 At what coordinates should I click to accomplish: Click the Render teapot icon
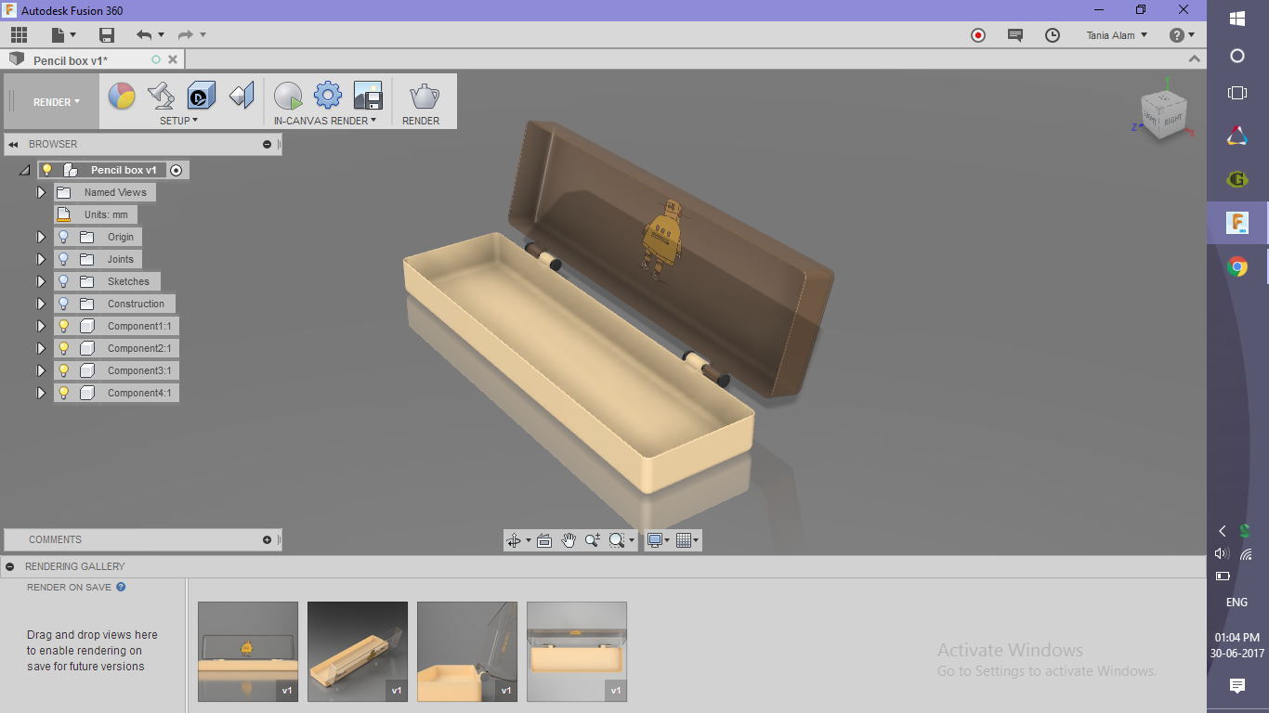pyautogui.click(x=425, y=96)
